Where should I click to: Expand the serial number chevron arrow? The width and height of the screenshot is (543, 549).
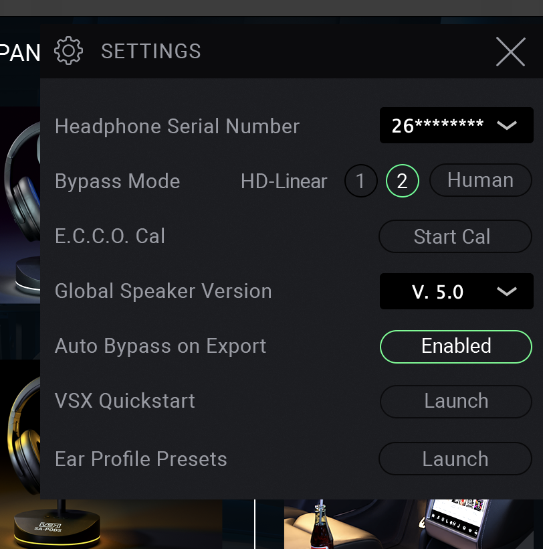click(x=507, y=125)
